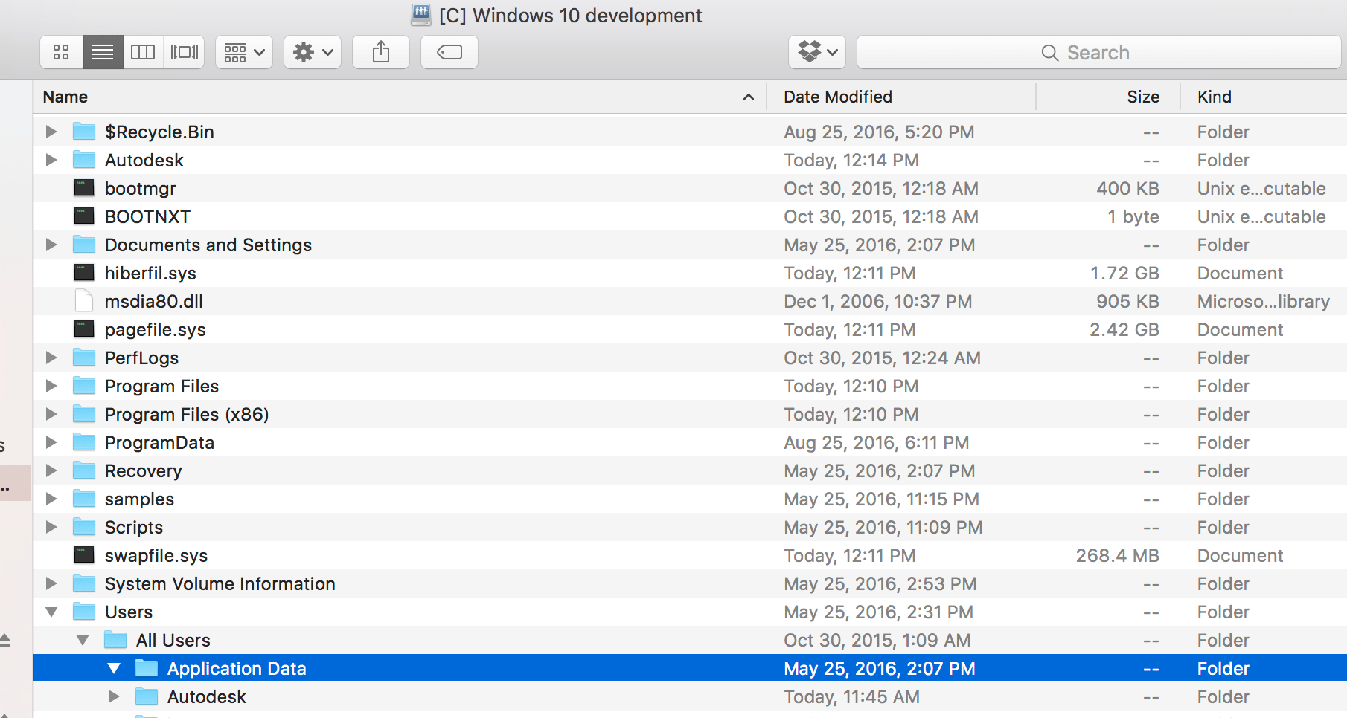Click the pagefile.sys file icon
The height and width of the screenshot is (718, 1347).
(84, 329)
